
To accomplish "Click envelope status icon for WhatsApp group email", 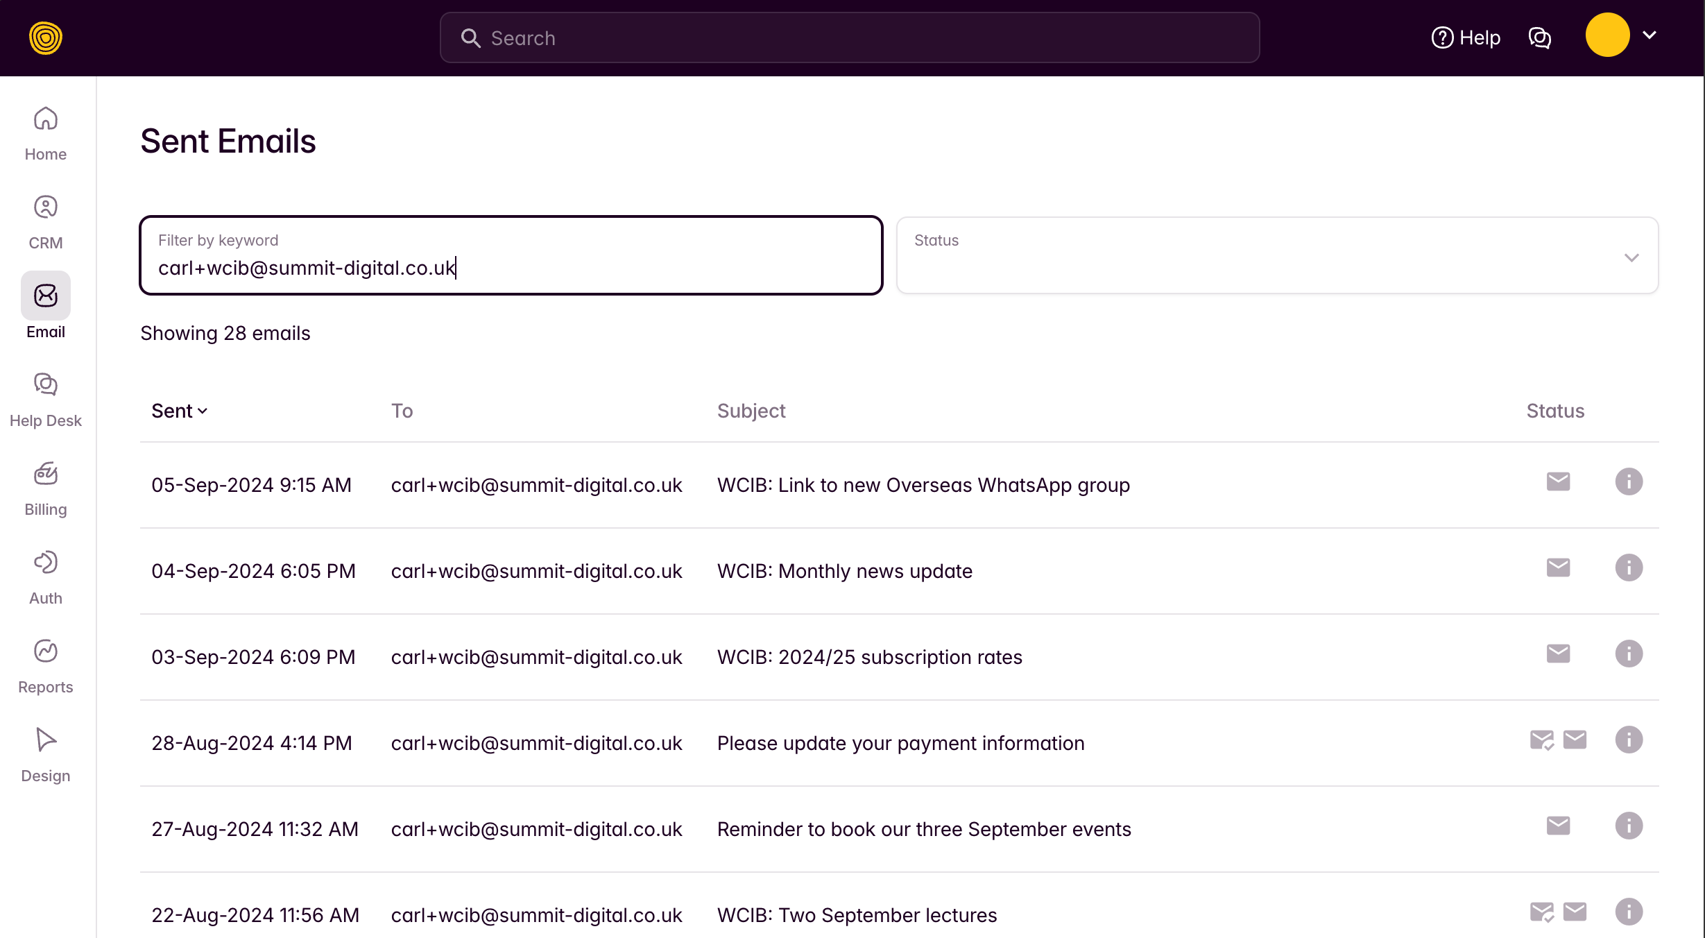I will pos(1558,481).
